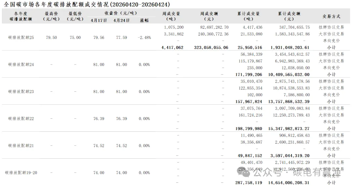Select the 碳排放配额24 row label

pos(21,64)
